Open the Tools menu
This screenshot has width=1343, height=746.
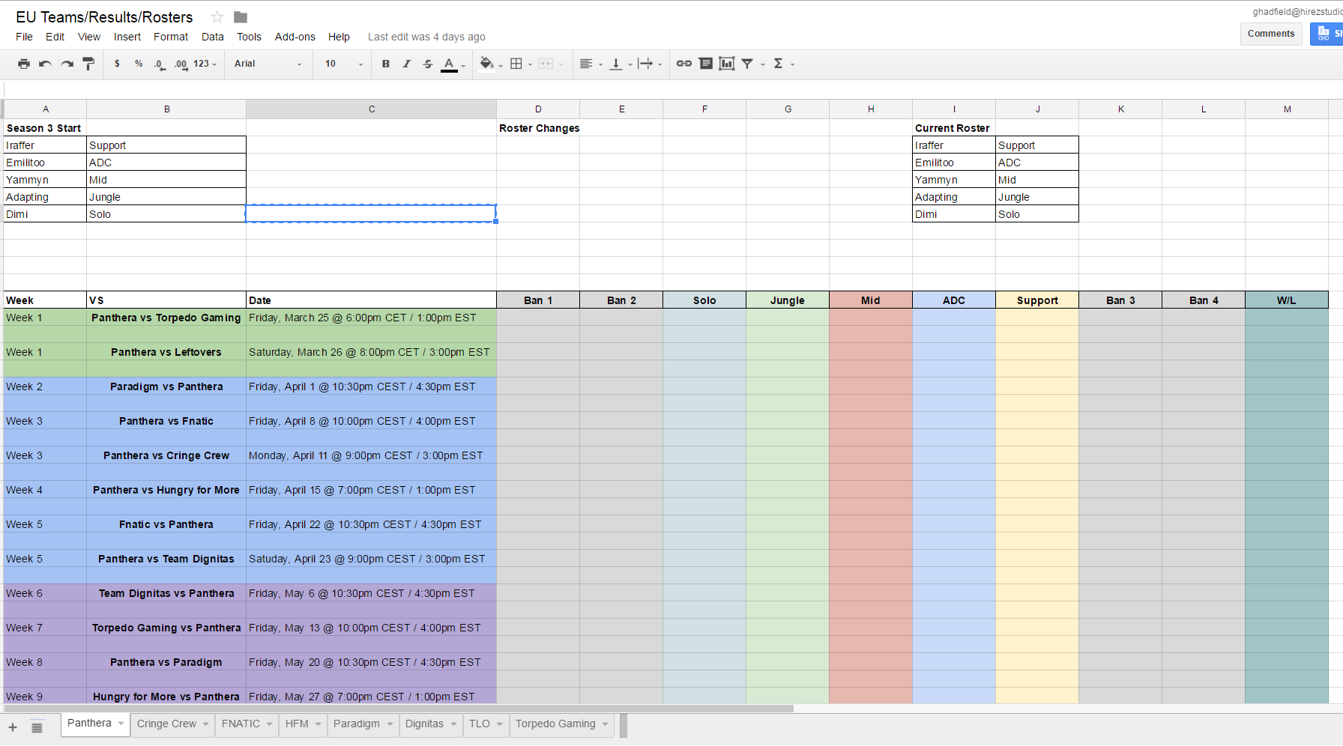click(249, 37)
